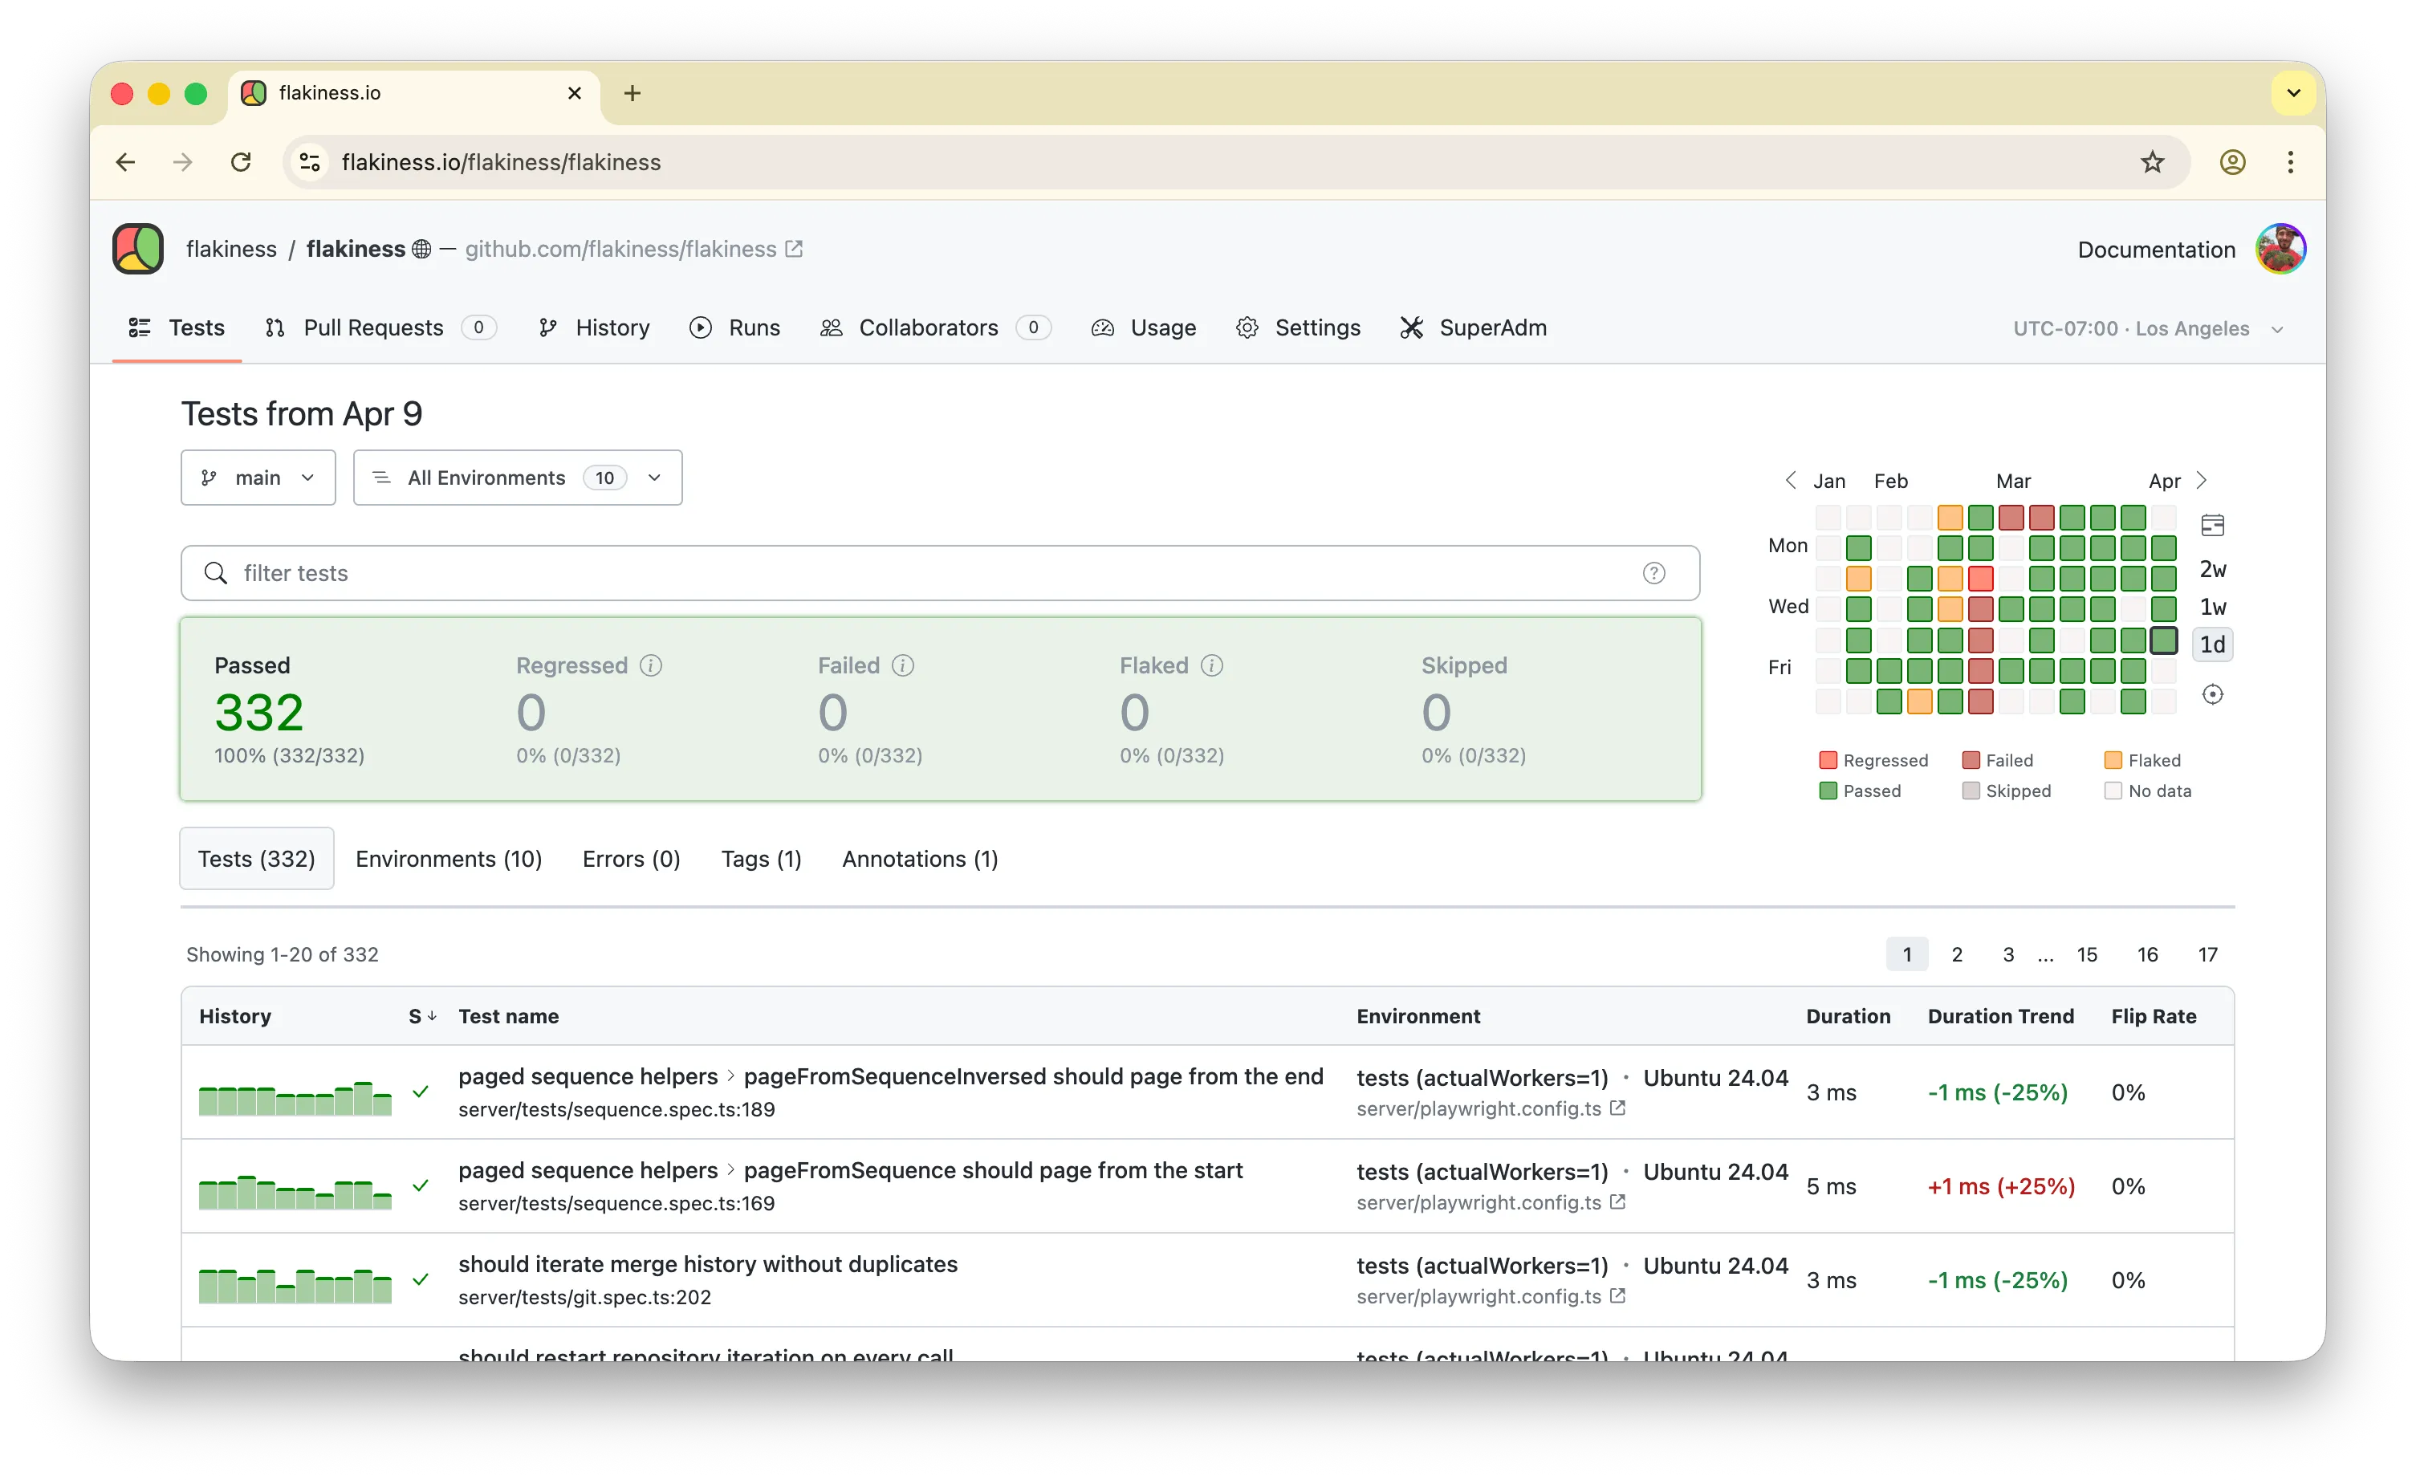
Task: Go back in browser history
Action: point(125,161)
